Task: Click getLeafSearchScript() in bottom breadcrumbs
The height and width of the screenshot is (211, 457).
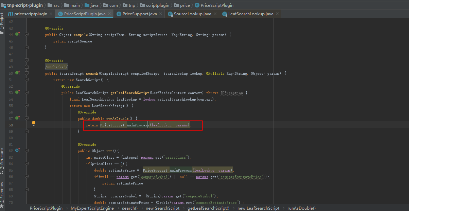Action: 208,208
